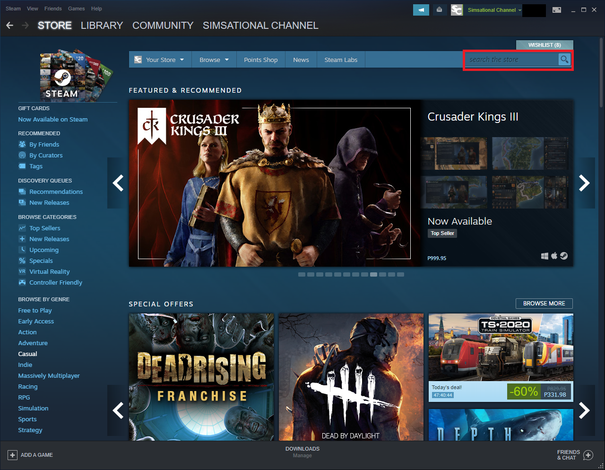Open the Steam menu
This screenshot has height=470, width=605.
tap(13, 9)
